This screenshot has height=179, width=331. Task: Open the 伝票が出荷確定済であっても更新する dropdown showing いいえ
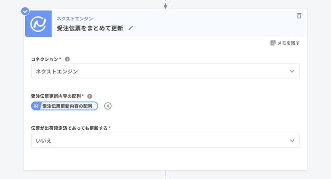[165, 140]
